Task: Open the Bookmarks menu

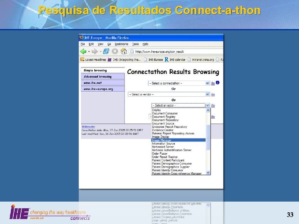Action: (121, 44)
